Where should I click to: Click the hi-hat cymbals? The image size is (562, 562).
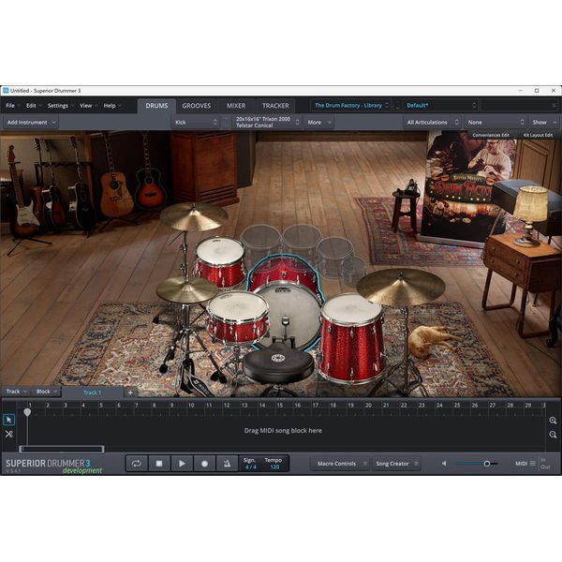186,288
